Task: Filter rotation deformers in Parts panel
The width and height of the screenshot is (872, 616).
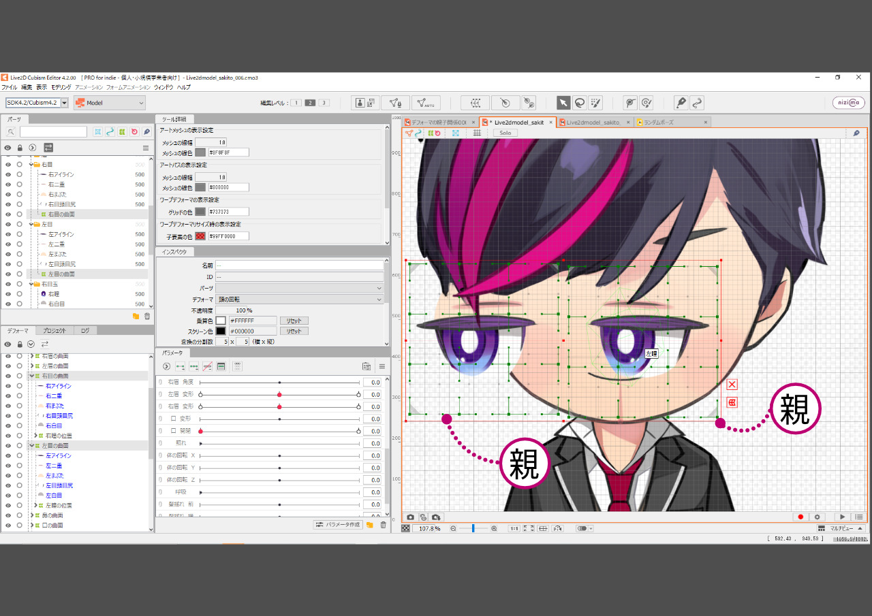Action: (135, 132)
